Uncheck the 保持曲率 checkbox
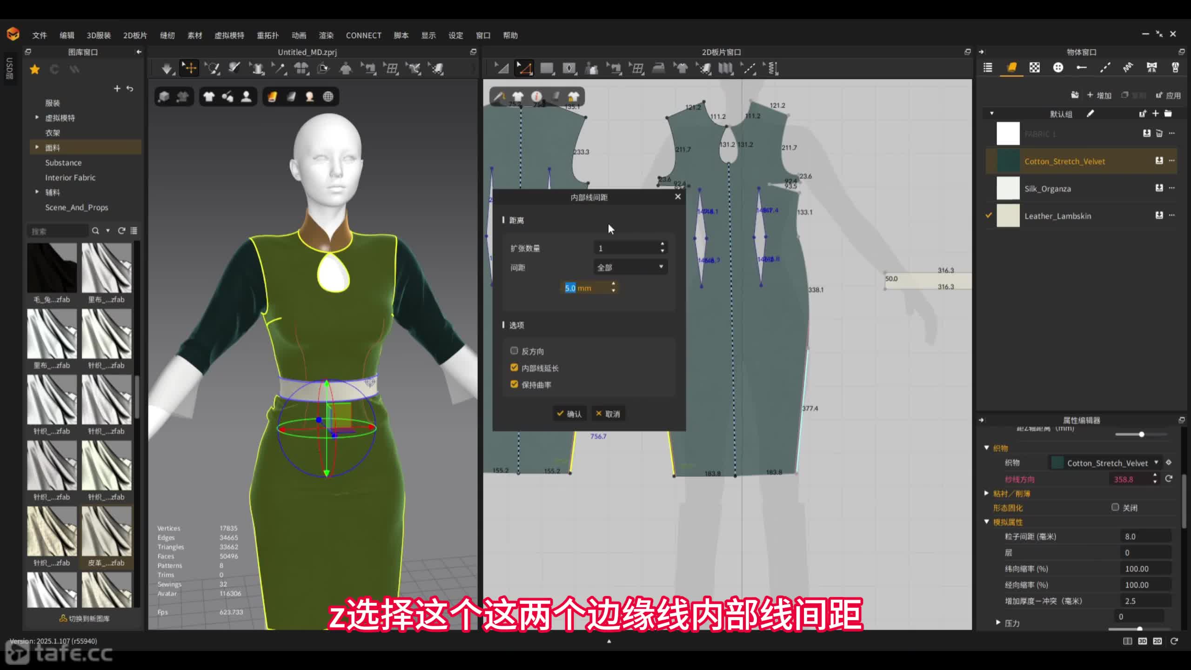The width and height of the screenshot is (1191, 670). point(514,384)
